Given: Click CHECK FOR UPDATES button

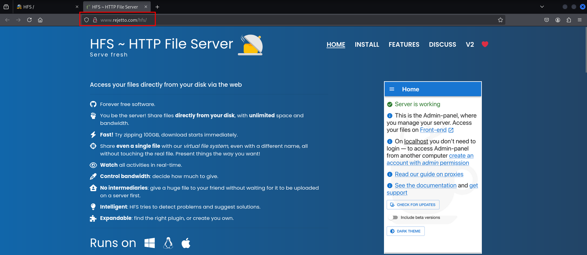Looking at the screenshot, I should click(413, 205).
